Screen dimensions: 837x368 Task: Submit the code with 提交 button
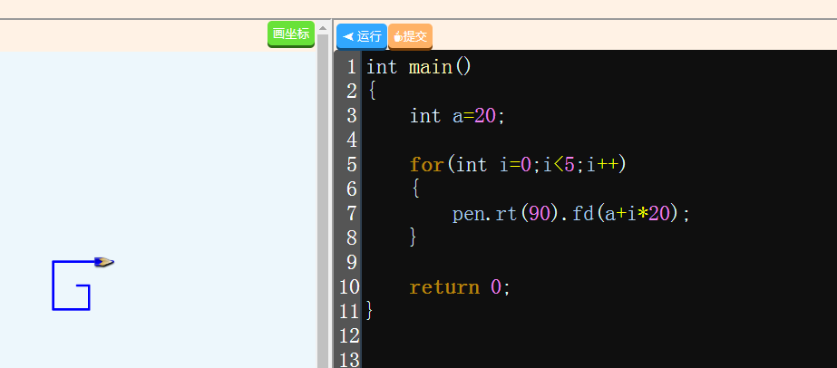point(410,36)
